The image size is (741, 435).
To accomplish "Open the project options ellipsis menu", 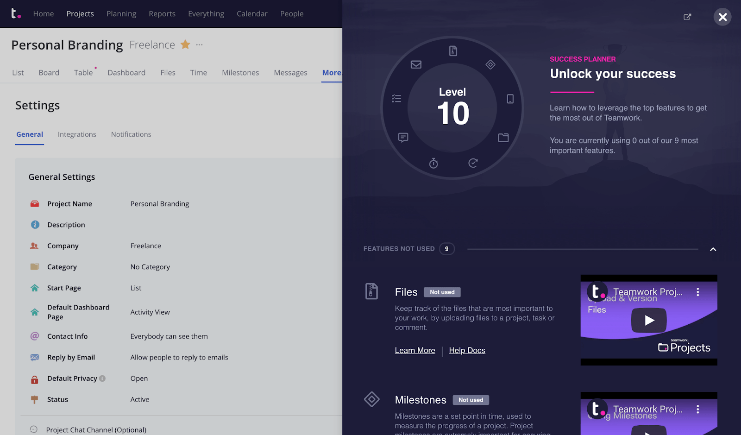I will coord(199,45).
